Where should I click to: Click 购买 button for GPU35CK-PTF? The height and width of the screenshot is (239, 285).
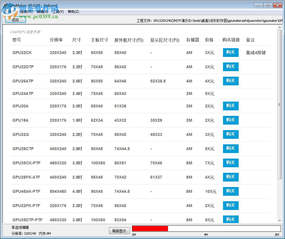coord(231,163)
